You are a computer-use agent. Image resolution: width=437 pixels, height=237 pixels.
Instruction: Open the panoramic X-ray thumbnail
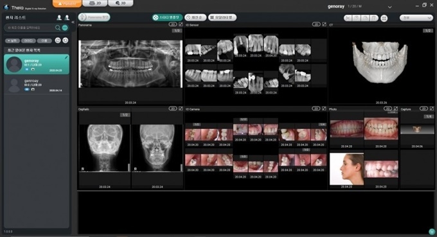click(130, 64)
